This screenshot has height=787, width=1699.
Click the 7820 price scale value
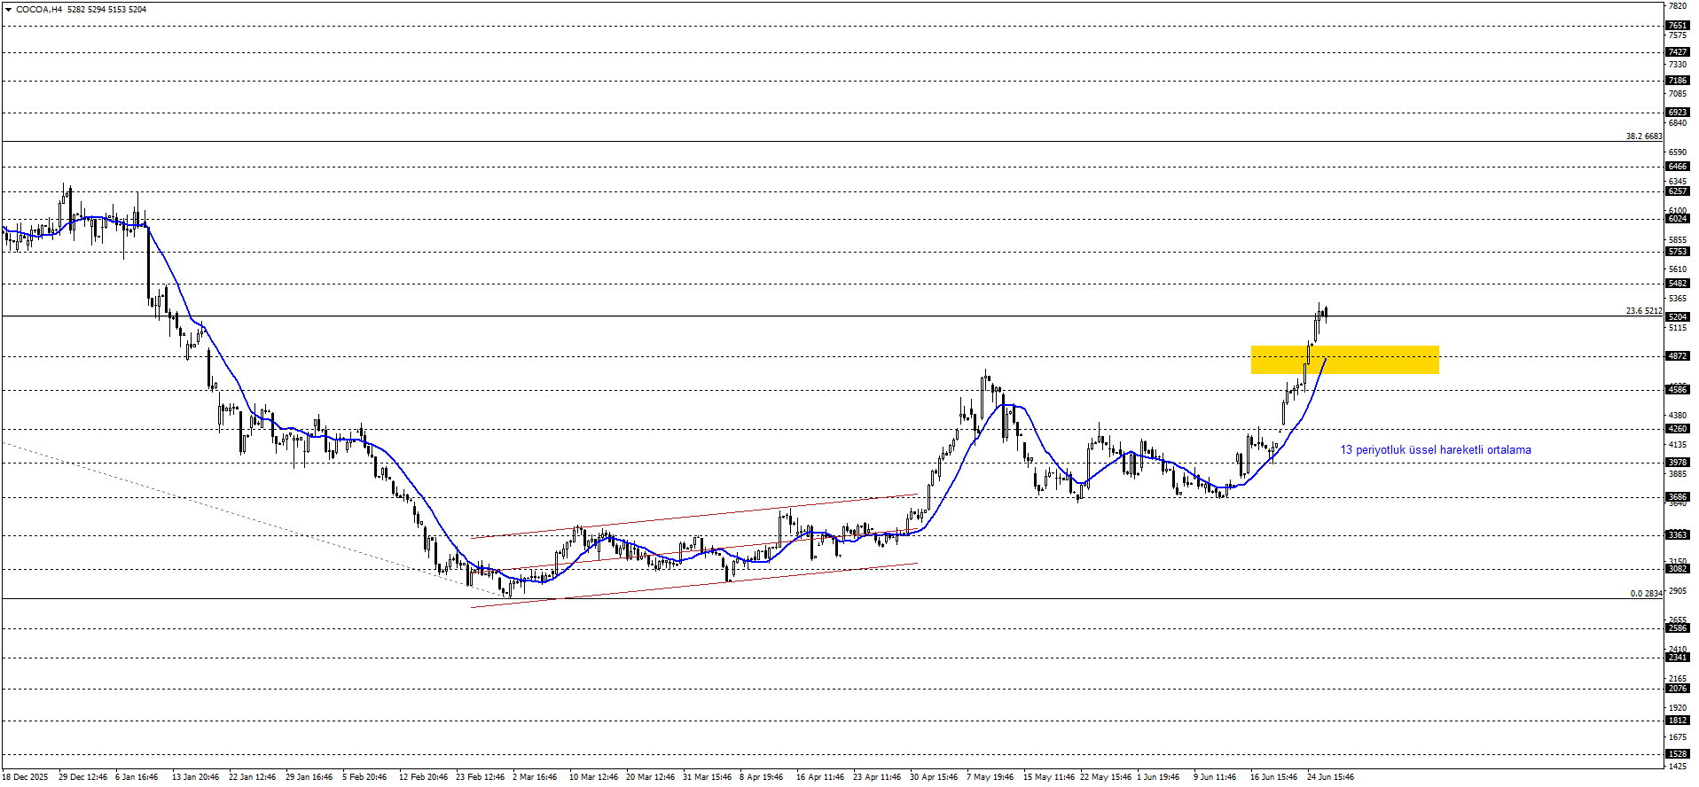click(x=1677, y=6)
